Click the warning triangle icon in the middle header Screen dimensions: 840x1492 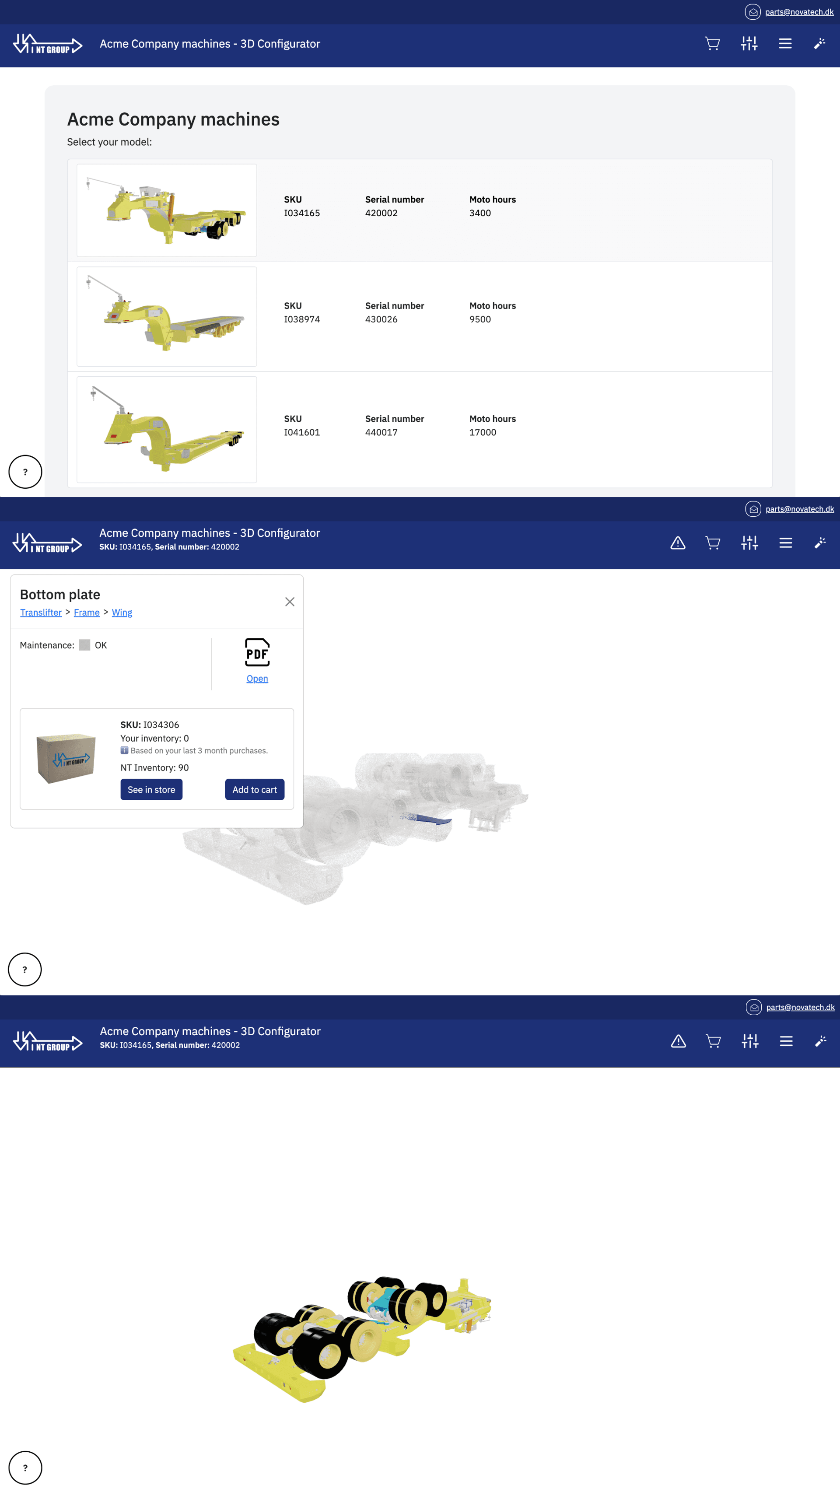coord(677,543)
